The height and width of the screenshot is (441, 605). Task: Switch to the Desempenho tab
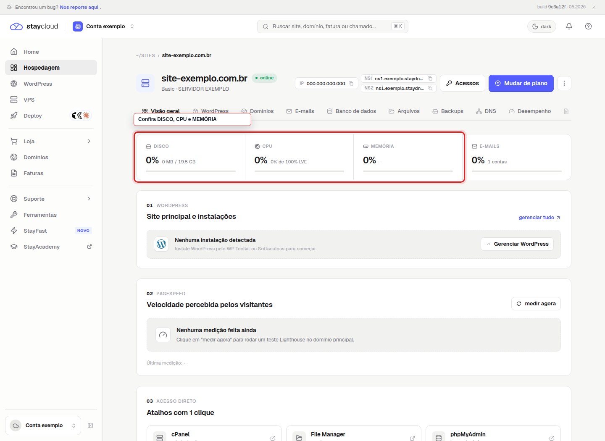click(530, 111)
